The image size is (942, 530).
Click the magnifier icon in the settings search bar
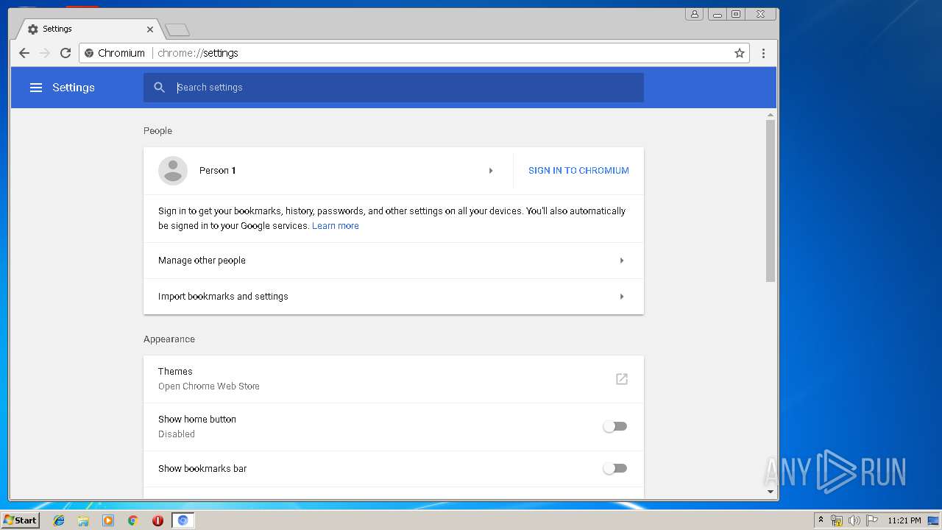(x=160, y=88)
